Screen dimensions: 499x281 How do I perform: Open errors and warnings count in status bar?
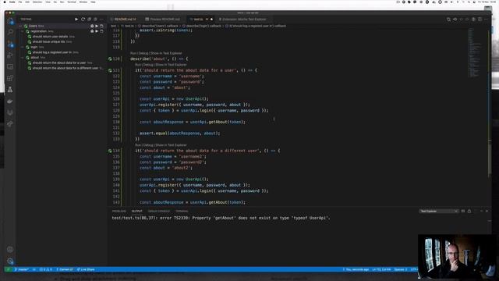click(x=45, y=269)
